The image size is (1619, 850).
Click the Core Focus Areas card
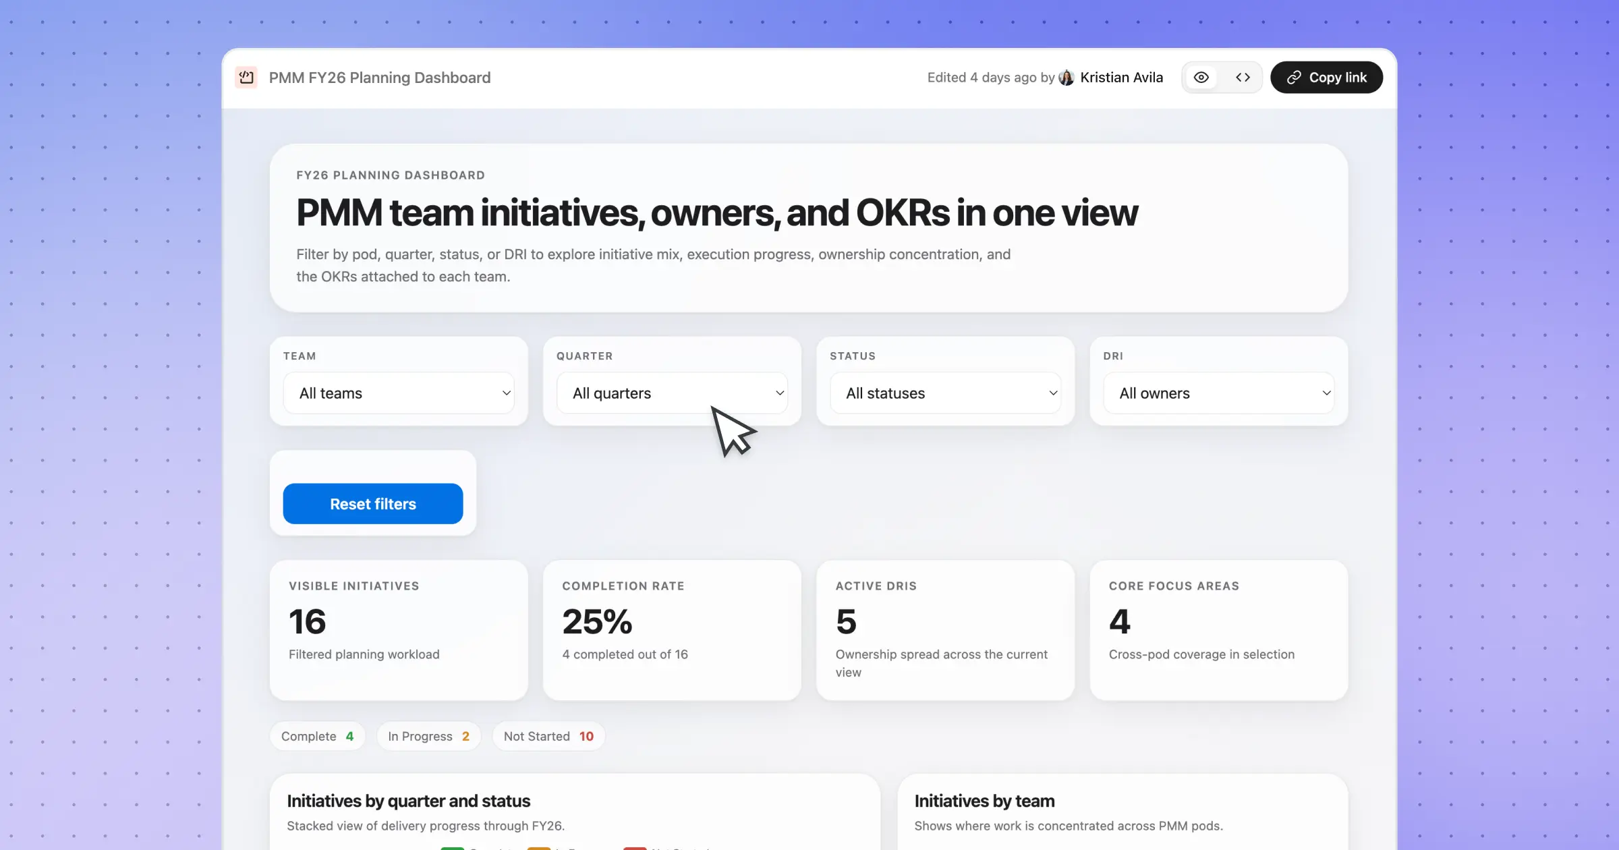pyautogui.click(x=1218, y=629)
